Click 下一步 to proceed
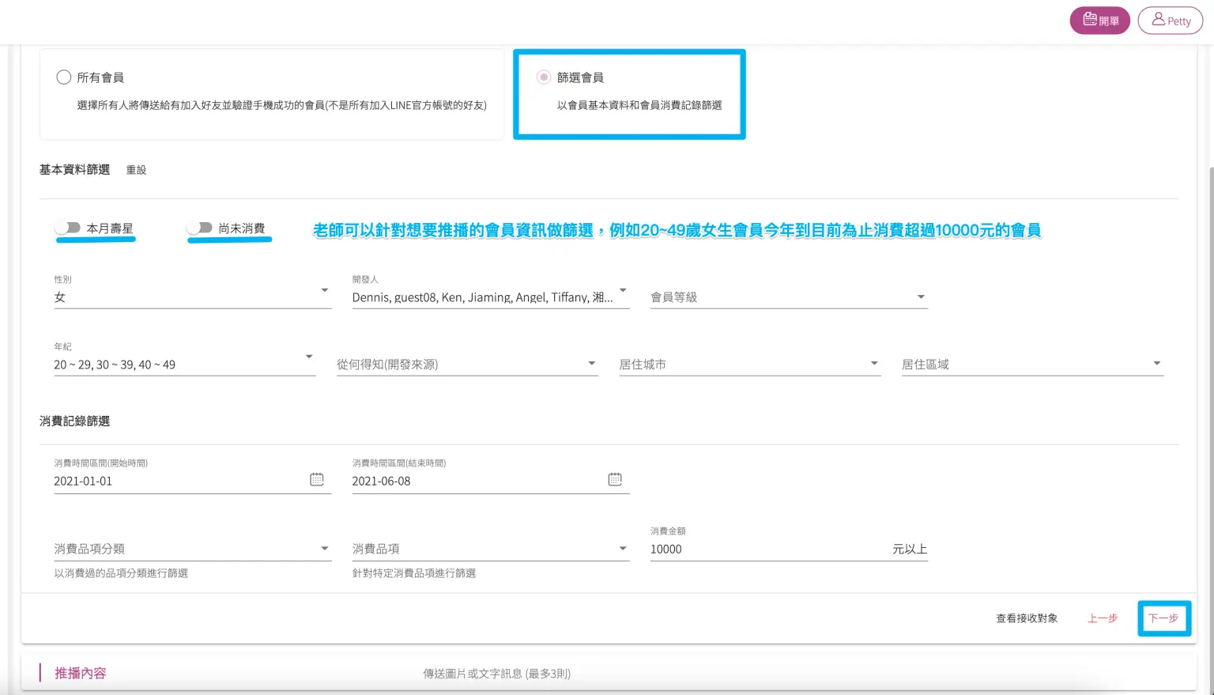 1163,618
